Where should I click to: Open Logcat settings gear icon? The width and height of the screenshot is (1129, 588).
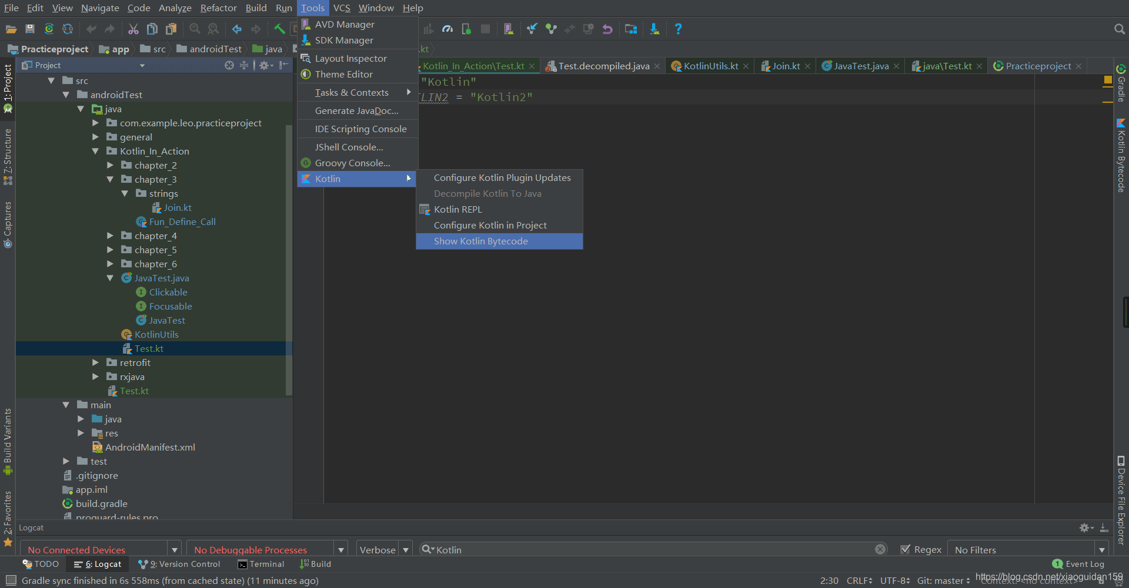pos(1085,528)
